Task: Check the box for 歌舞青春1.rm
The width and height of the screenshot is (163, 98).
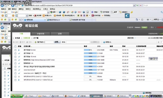Action: (15, 63)
